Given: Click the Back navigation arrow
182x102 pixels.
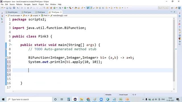Looking at the screenshot, I should pos(120,8).
